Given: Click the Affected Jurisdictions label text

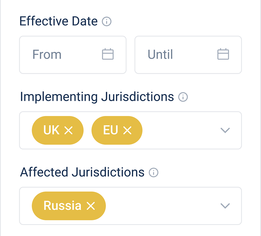Looking at the screenshot, I should click(82, 172).
